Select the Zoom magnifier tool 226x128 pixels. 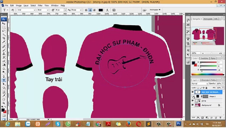4,103
